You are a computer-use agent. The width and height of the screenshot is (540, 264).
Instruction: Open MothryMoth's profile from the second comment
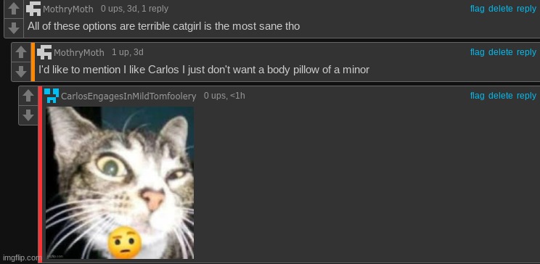point(79,53)
